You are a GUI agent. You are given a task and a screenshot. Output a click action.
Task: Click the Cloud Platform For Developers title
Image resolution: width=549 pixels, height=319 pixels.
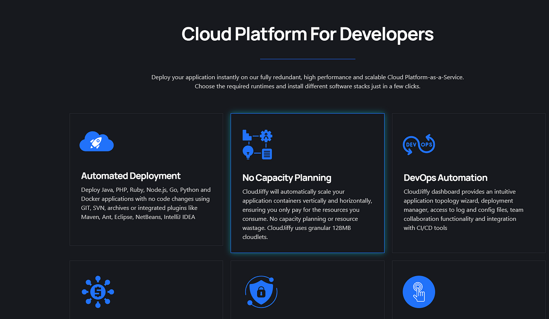click(x=307, y=34)
